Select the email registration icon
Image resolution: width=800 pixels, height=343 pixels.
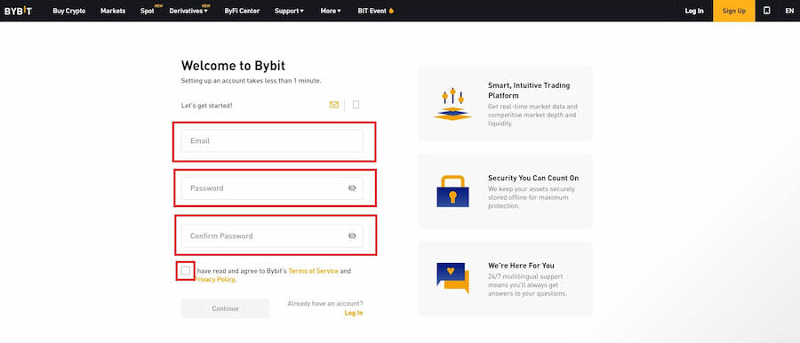[x=334, y=105]
